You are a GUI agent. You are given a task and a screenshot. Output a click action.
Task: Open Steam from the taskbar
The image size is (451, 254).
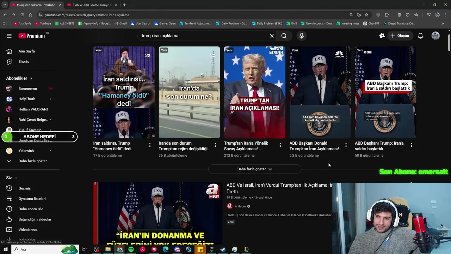[x=223, y=249]
